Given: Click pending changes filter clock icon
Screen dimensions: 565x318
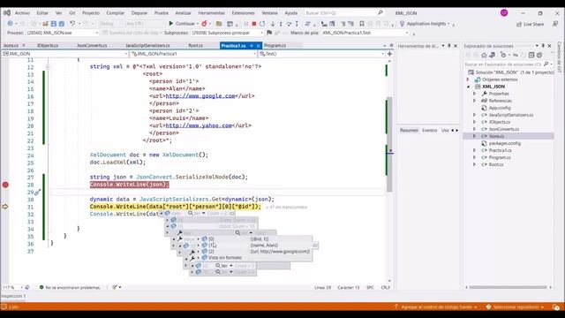Looking at the screenshot, I should point(503,55).
